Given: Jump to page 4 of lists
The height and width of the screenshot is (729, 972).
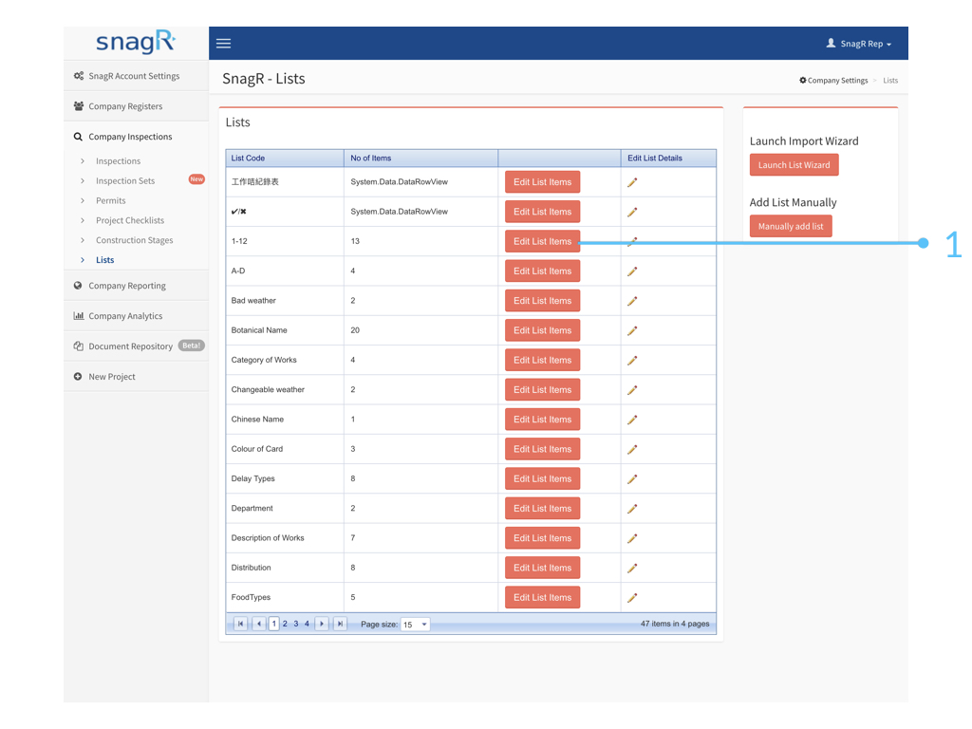Looking at the screenshot, I should tap(307, 625).
